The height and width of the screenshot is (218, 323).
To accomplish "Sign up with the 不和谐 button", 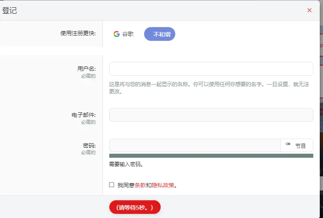I will click(x=159, y=34).
